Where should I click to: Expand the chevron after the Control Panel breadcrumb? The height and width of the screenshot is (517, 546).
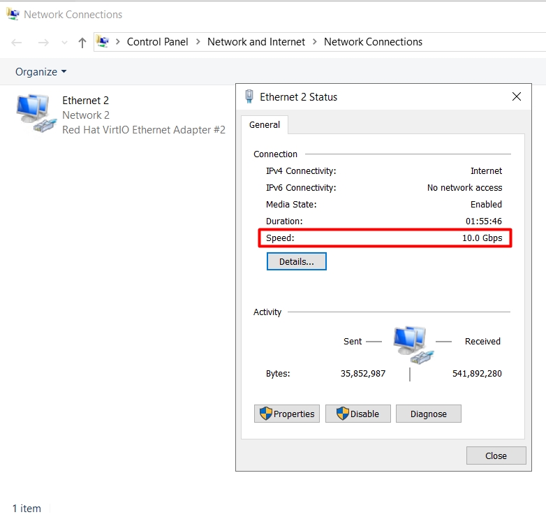198,42
